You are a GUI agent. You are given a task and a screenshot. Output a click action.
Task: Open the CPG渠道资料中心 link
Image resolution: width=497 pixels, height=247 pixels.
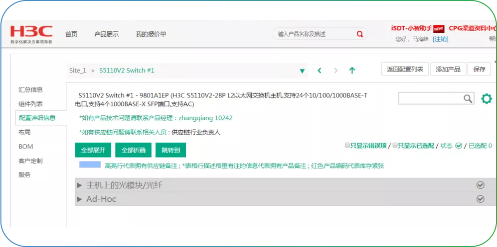pyautogui.click(x=472, y=28)
